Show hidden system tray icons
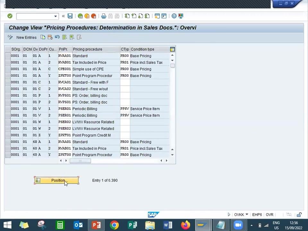This screenshot has height=231, width=308. click(x=252, y=225)
